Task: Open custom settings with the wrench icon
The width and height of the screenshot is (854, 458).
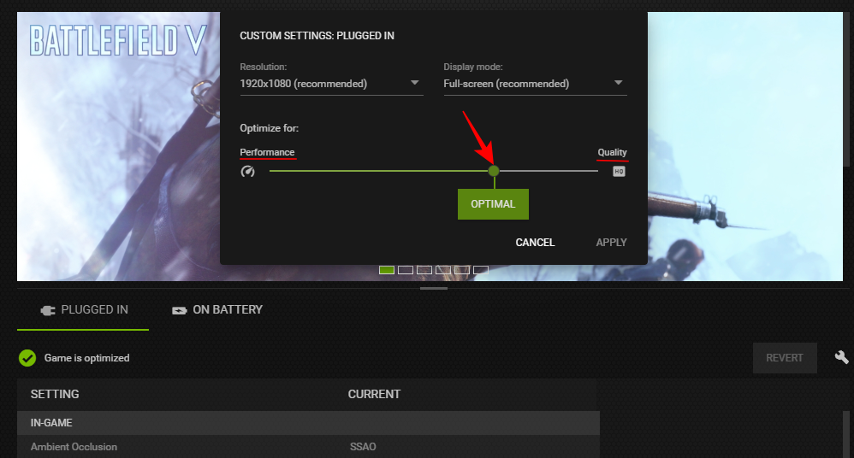Action: click(842, 357)
